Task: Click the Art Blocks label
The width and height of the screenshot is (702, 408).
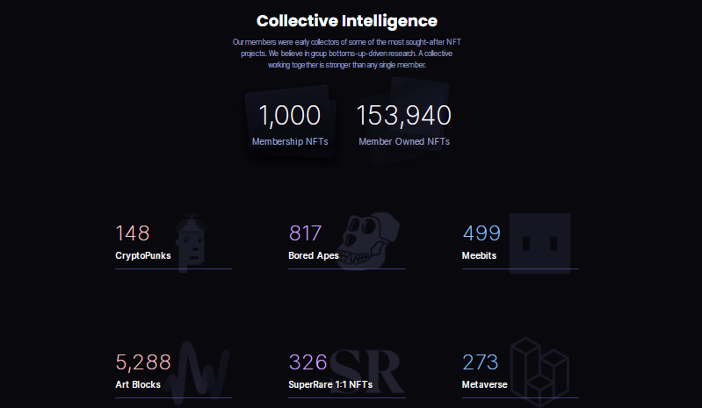Action: 138,384
